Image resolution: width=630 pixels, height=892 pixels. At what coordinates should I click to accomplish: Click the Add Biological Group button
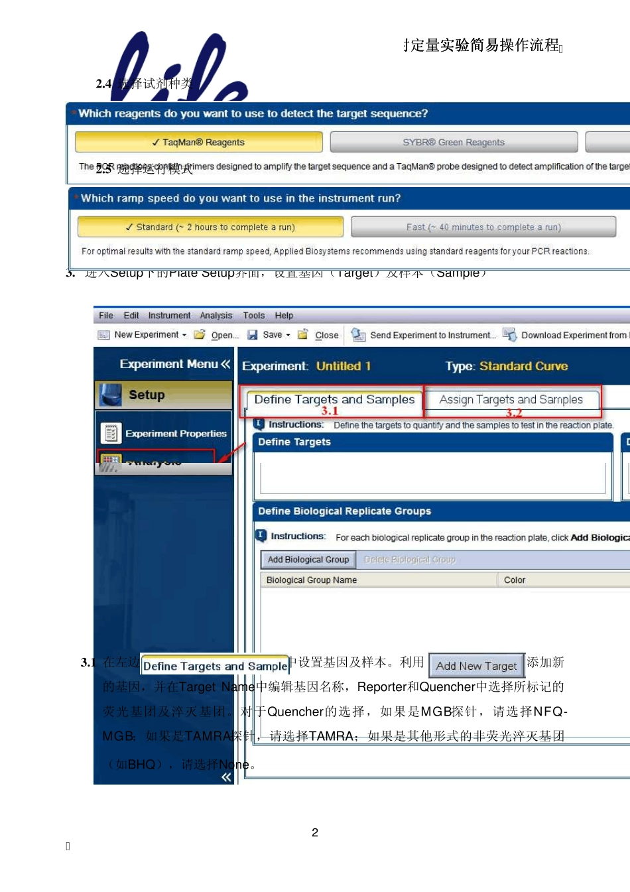(308, 560)
